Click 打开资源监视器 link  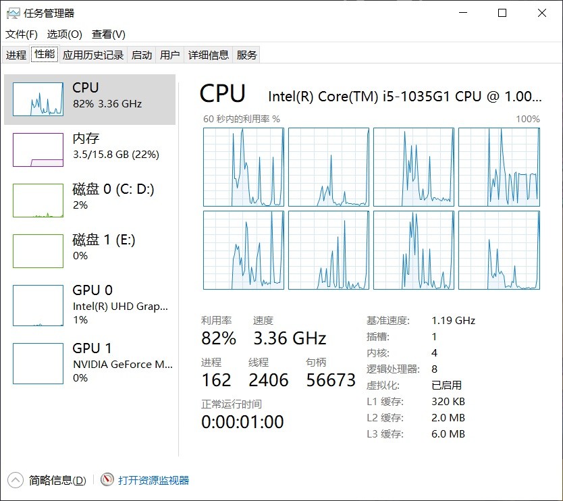pyautogui.click(x=153, y=480)
